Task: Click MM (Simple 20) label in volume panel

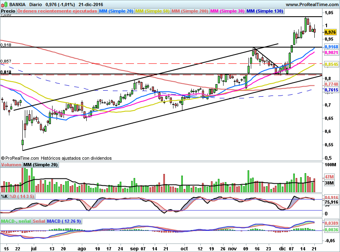Action: point(41,165)
